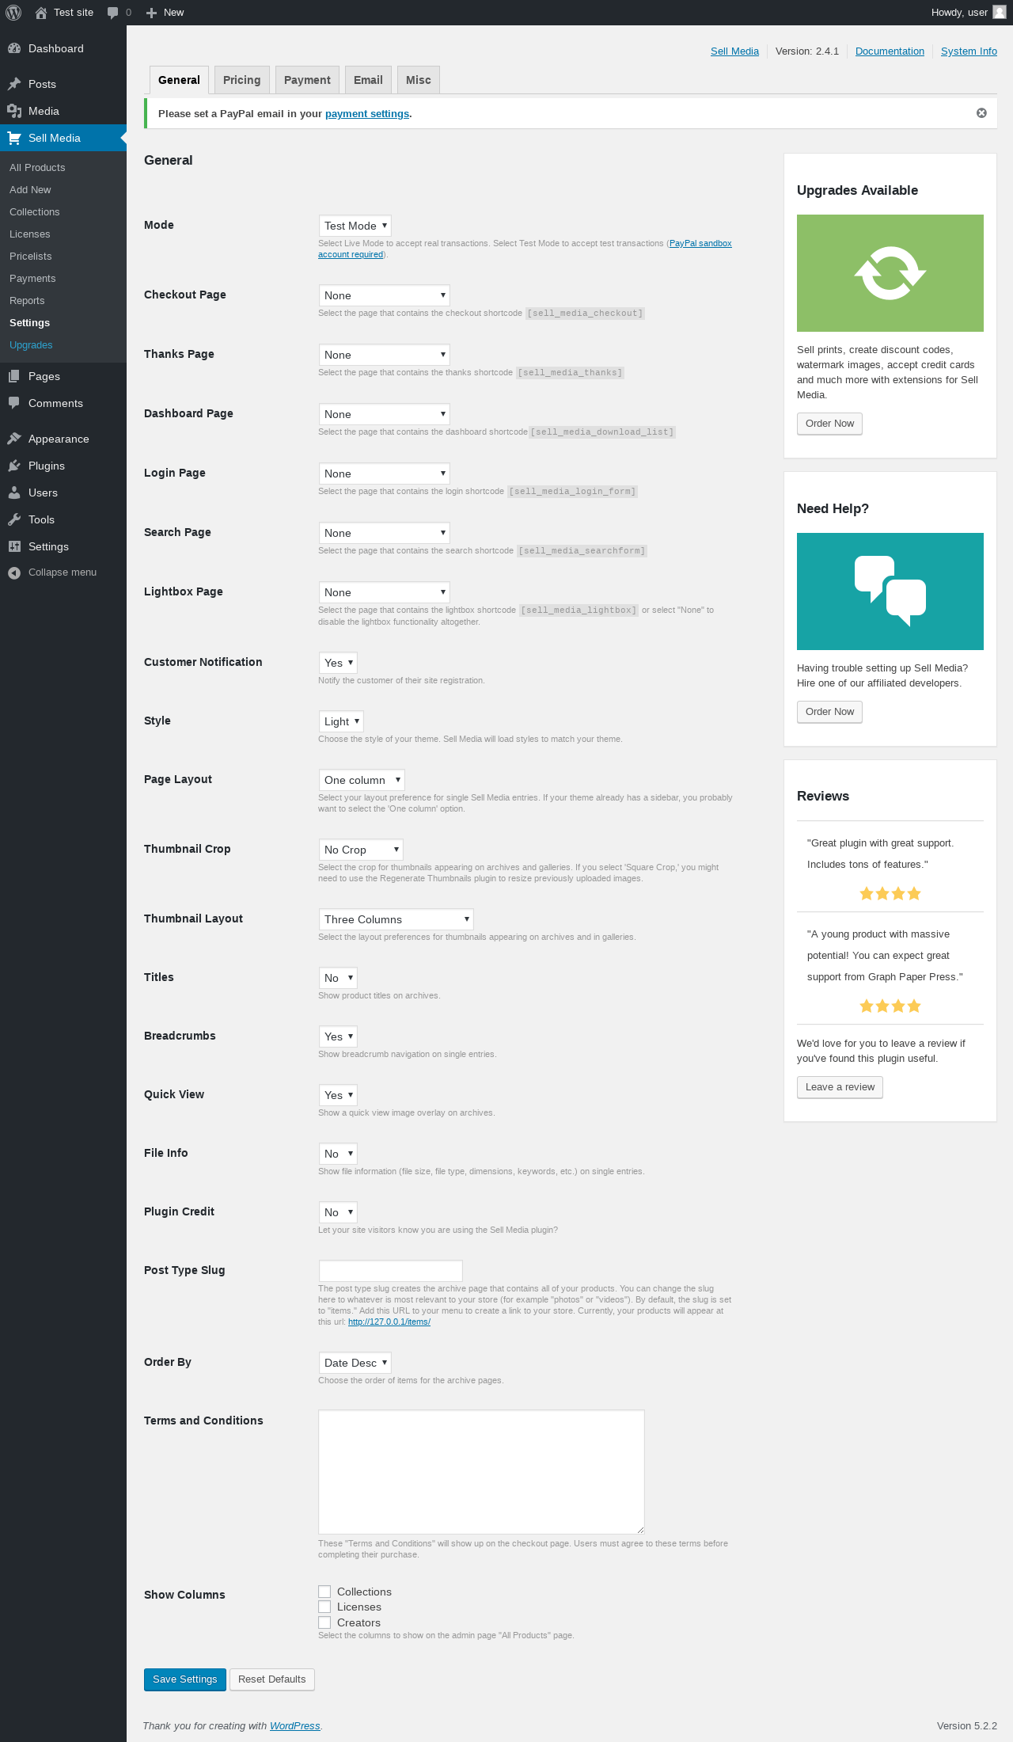1013x1742 pixels.
Task: Click the green Upgrades Available refresh image
Action: [x=890, y=273]
